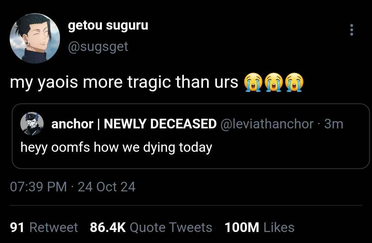Click getou suguru's profile avatar
Screen dimensions: 372x243
(35, 39)
